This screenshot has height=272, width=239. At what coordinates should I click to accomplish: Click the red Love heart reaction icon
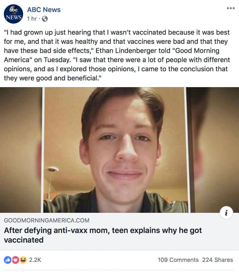(x=15, y=260)
